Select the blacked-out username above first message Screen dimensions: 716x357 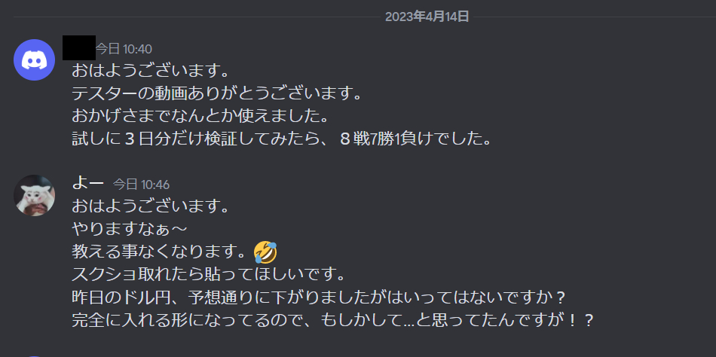[x=79, y=47]
